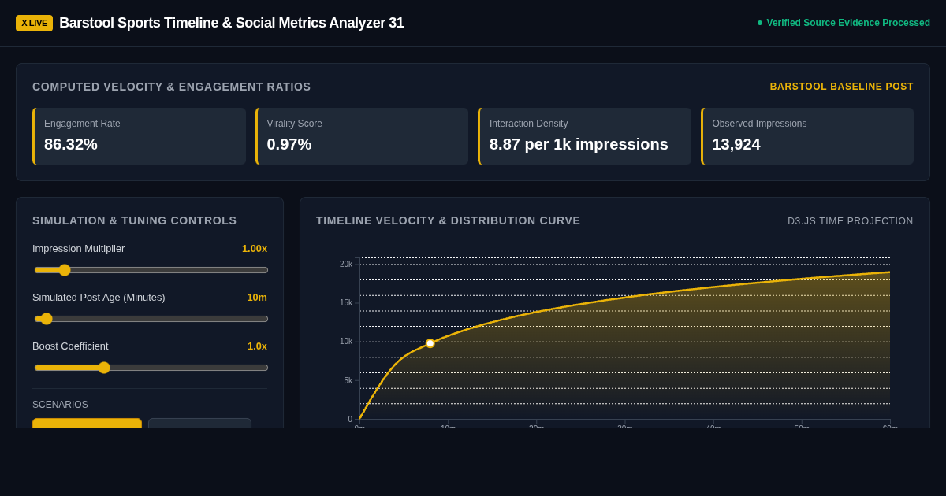Click the Simulated Post Age (Minutes) label

pyautogui.click(x=99, y=297)
